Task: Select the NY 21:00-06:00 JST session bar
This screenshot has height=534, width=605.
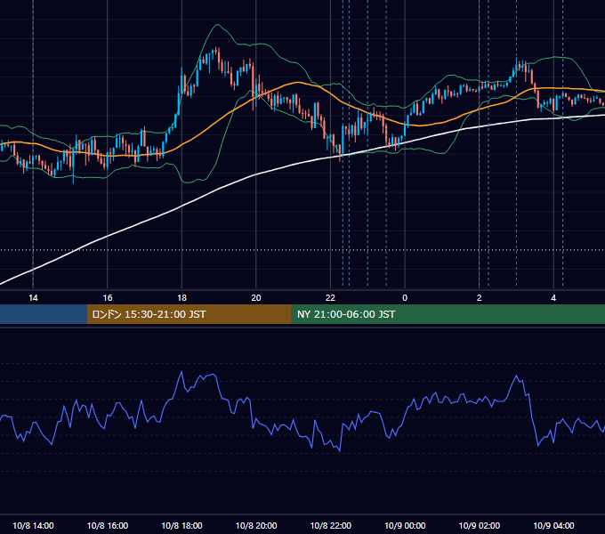Action: (x=448, y=314)
